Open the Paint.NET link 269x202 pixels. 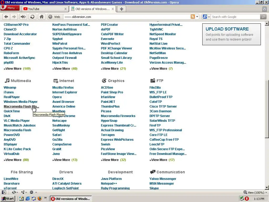click(108, 102)
